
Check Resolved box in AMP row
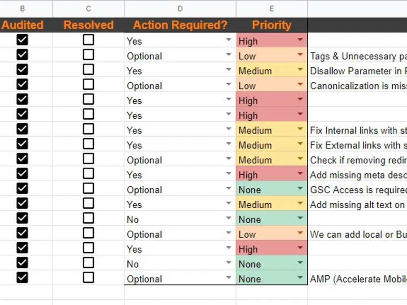pyautogui.click(x=88, y=277)
